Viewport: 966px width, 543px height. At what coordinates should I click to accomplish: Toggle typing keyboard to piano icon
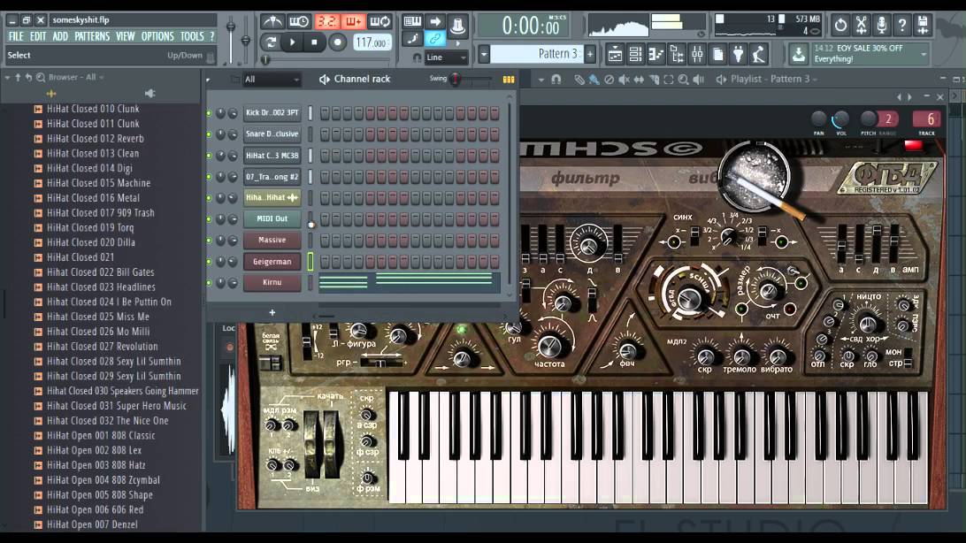click(x=413, y=22)
